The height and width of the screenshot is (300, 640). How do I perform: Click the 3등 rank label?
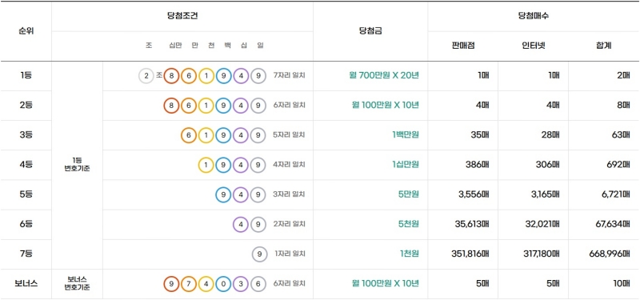point(26,135)
